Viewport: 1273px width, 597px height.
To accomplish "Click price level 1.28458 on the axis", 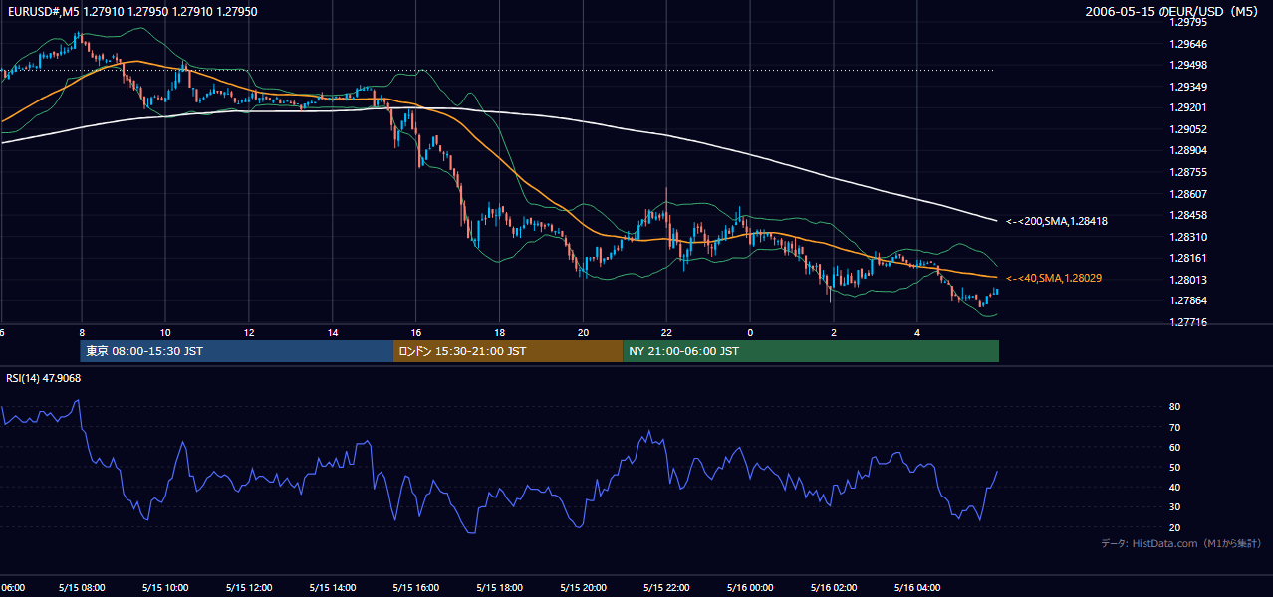I will (1188, 215).
